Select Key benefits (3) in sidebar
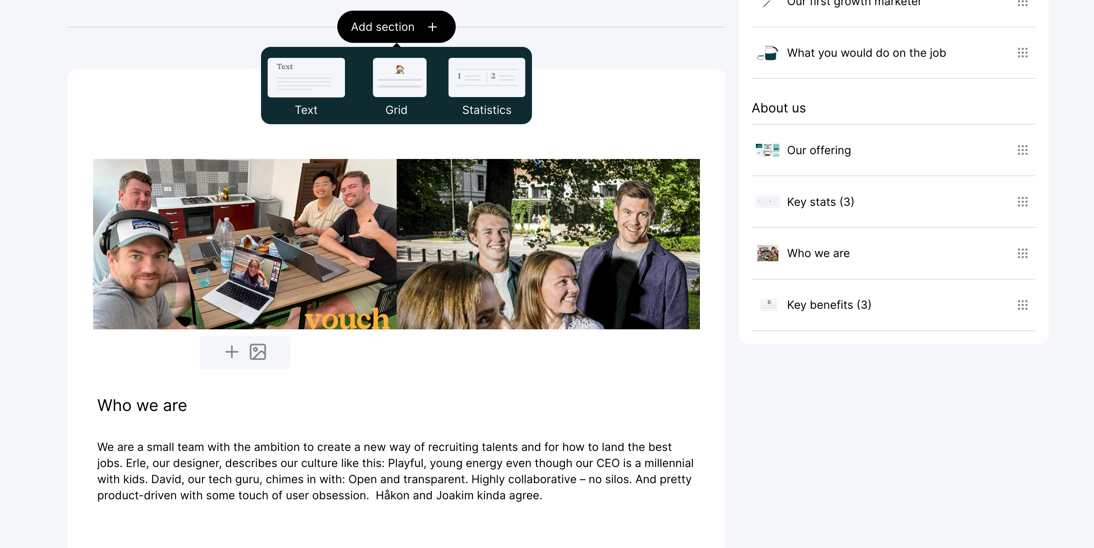This screenshot has width=1094, height=548. tap(829, 305)
